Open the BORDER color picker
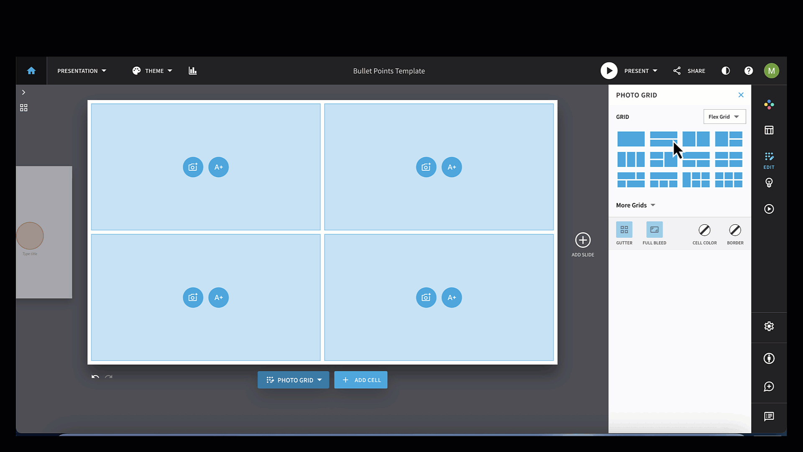 (735, 230)
